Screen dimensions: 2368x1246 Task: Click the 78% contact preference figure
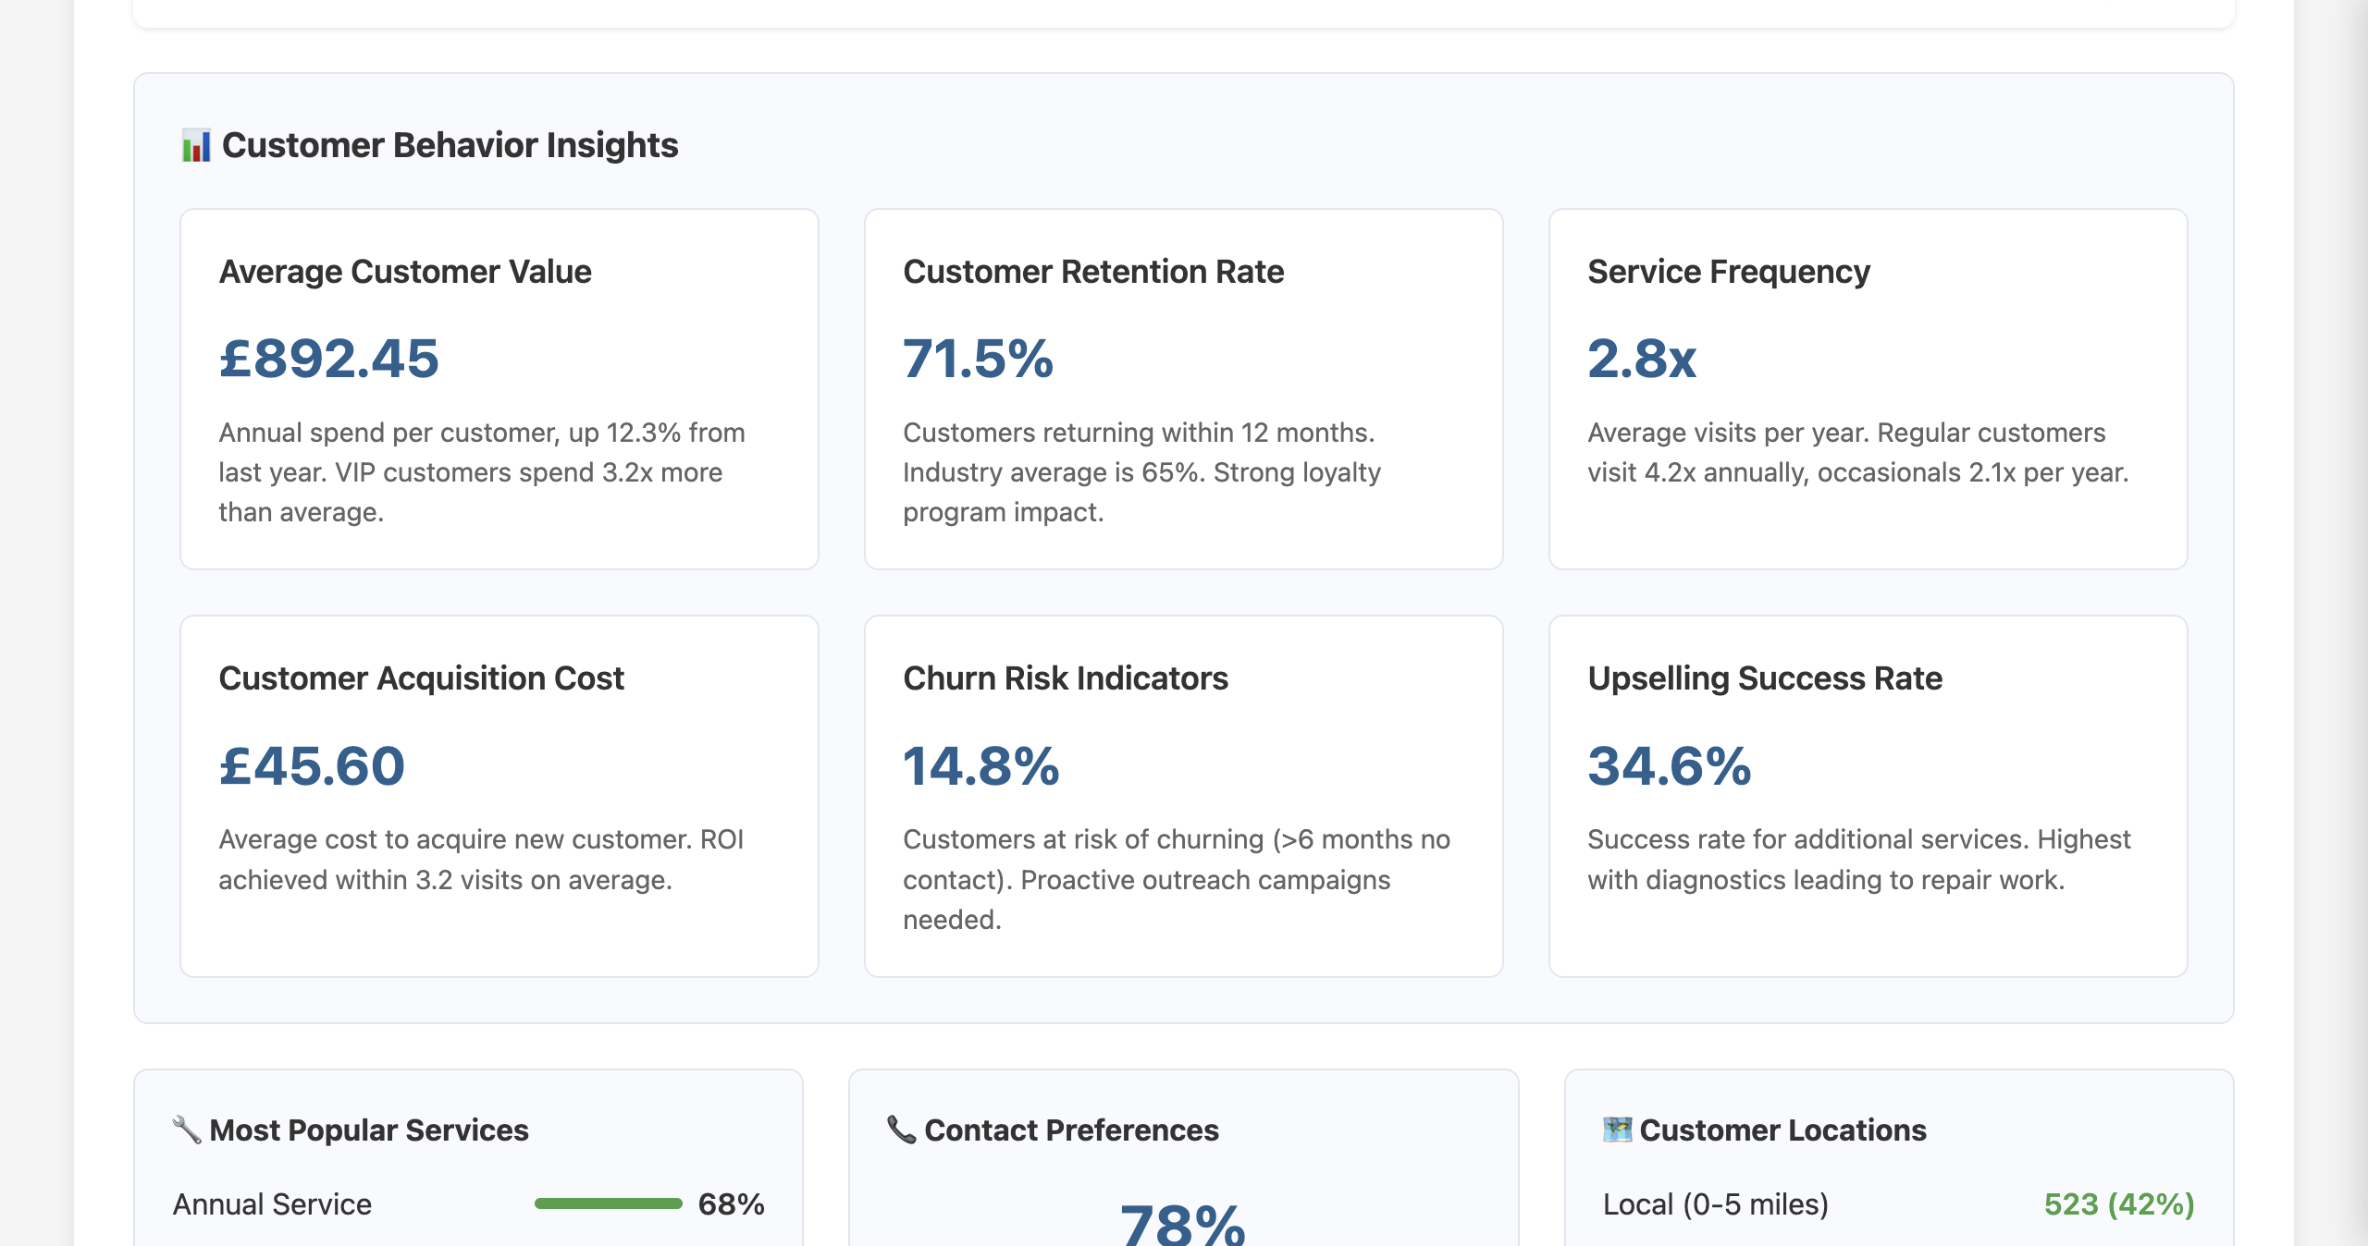(x=1179, y=1229)
